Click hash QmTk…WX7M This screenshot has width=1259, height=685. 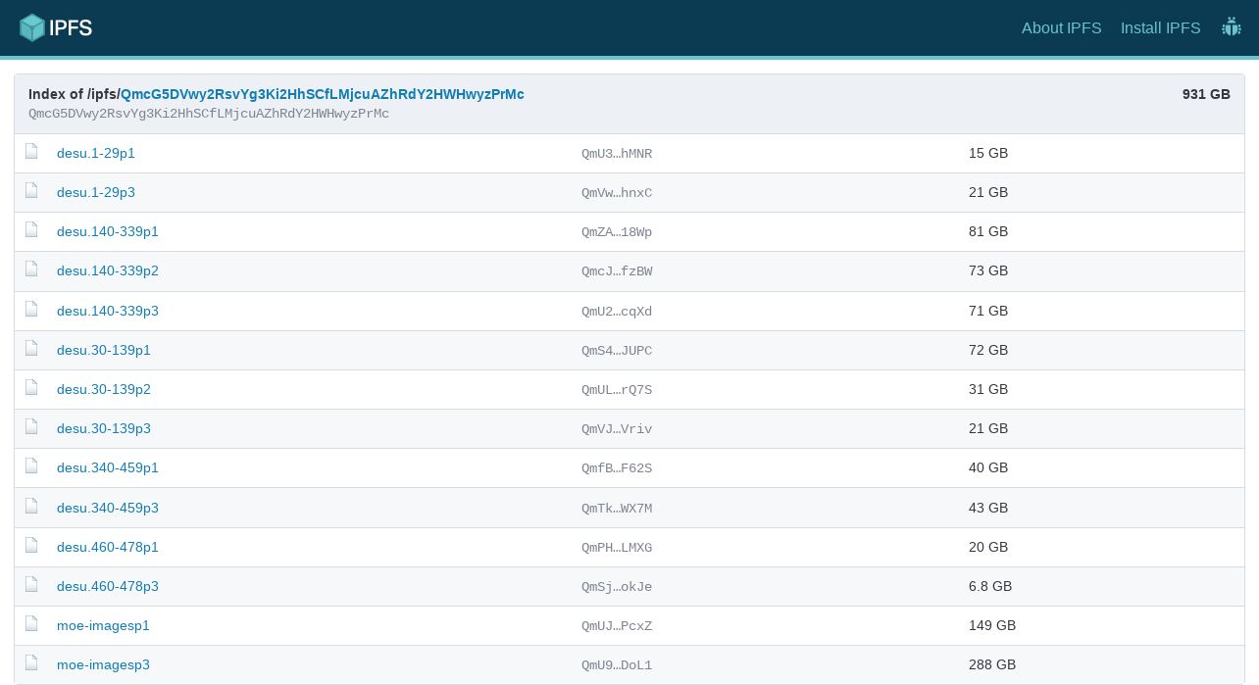click(x=617, y=509)
